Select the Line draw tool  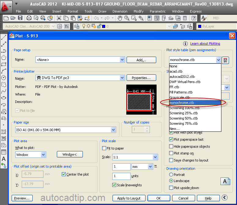click(4, 37)
